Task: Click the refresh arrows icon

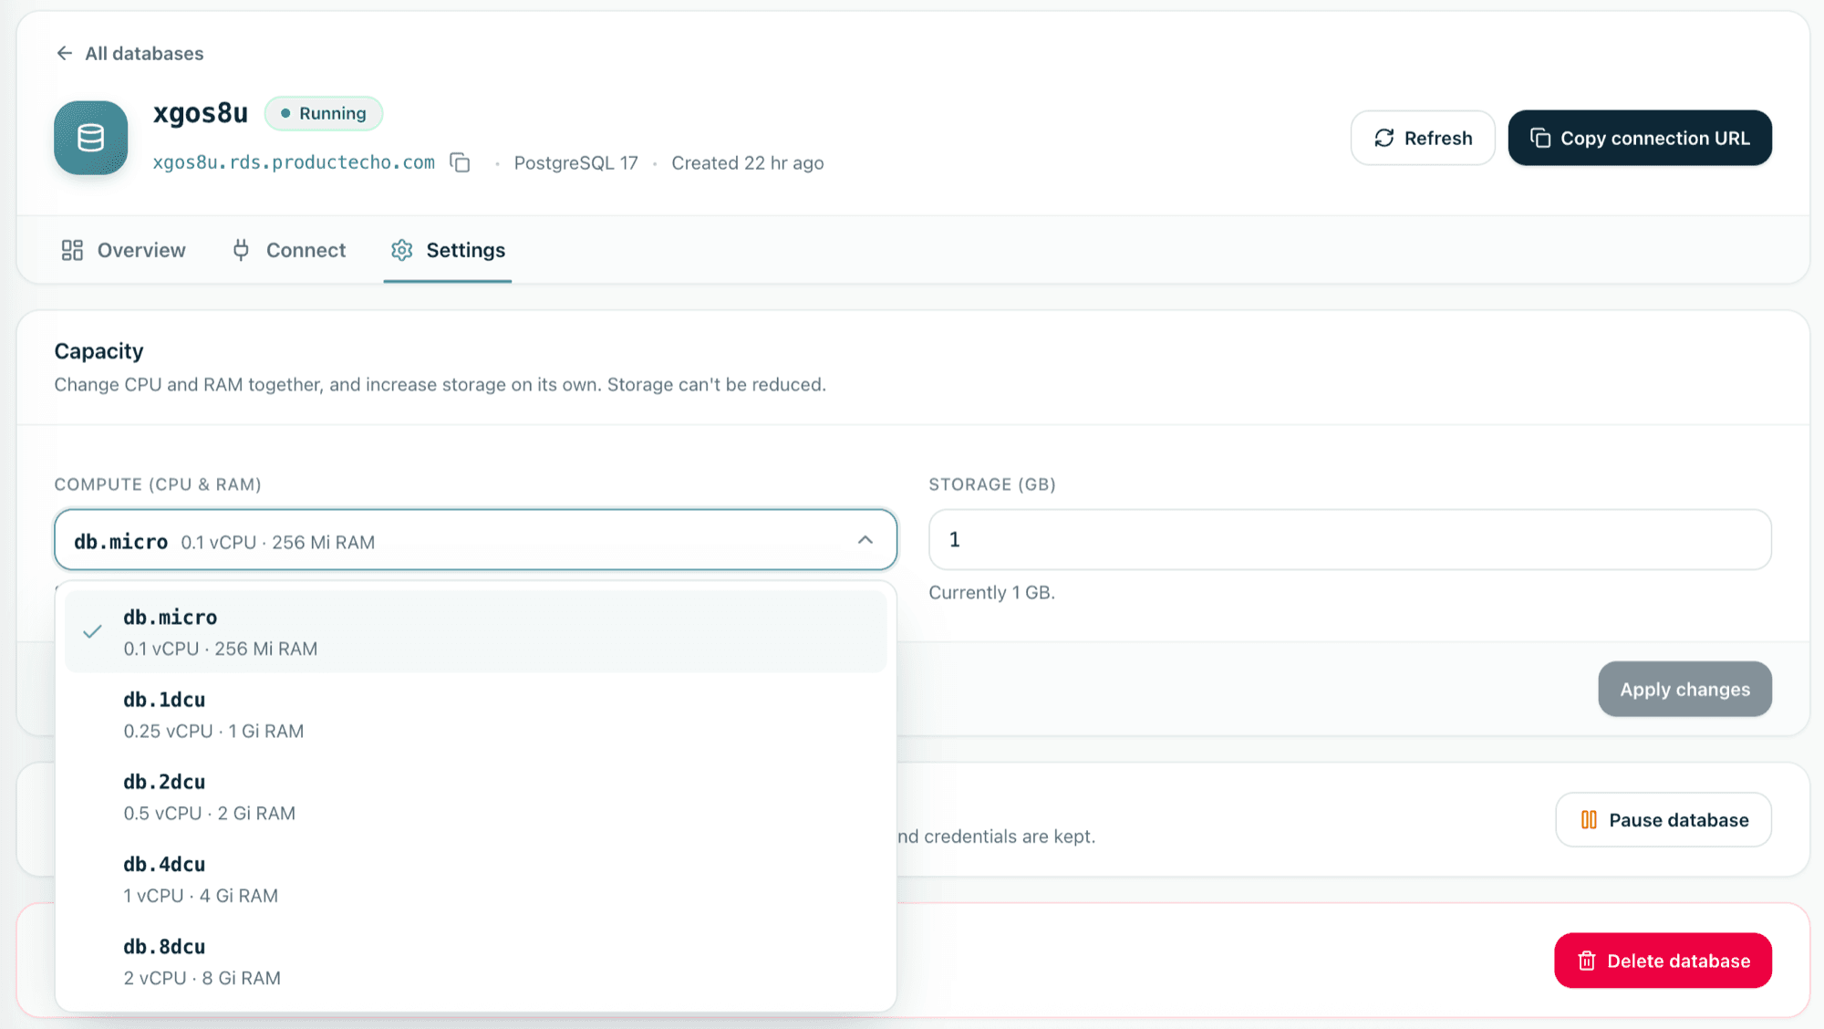Action: tap(1384, 138)
